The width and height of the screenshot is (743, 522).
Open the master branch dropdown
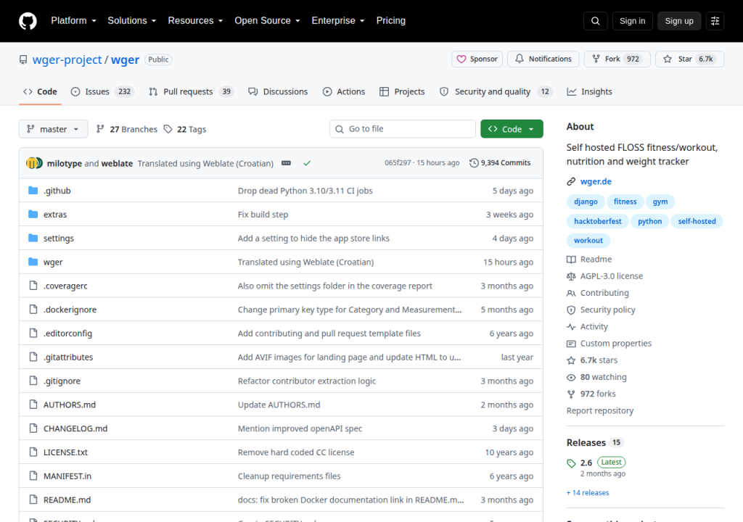pos(53,129)
